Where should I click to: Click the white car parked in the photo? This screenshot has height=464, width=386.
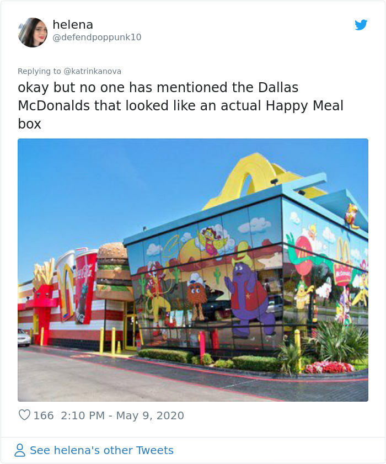24,337
